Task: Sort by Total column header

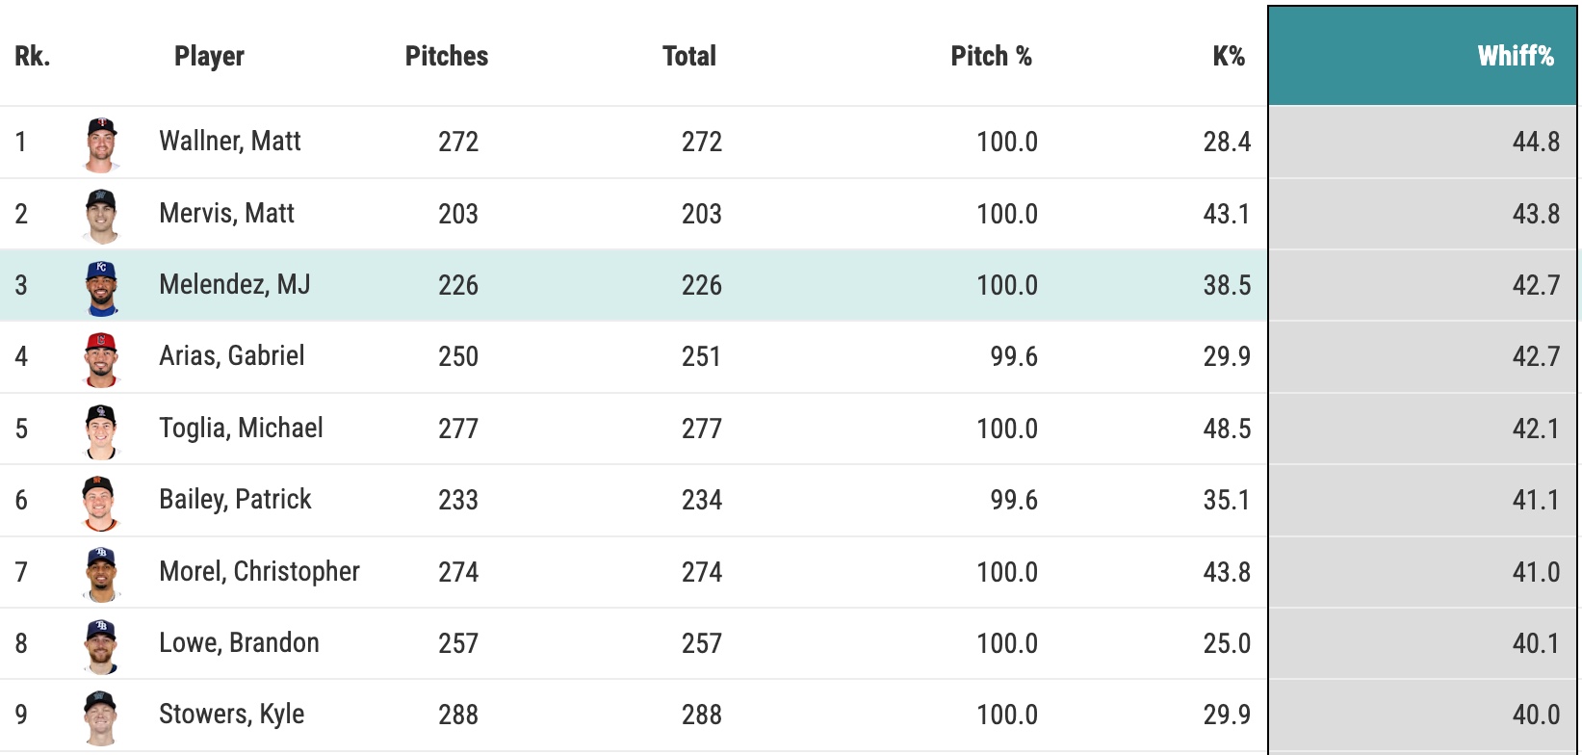Action: pyautogui.click(x=689, y=56)
